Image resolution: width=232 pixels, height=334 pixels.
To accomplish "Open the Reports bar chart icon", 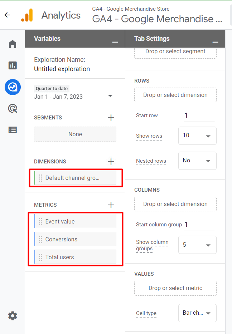I will [13, 65].
